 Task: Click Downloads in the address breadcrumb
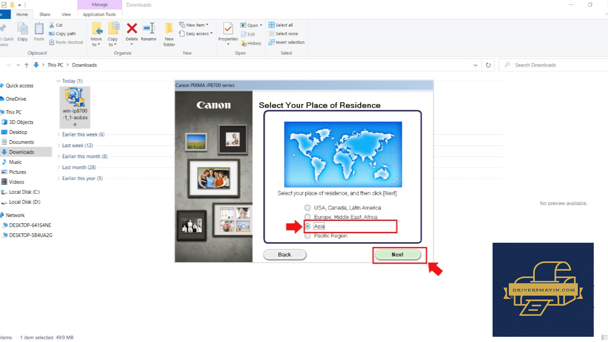pyautogui.click(x=85, y=65)
